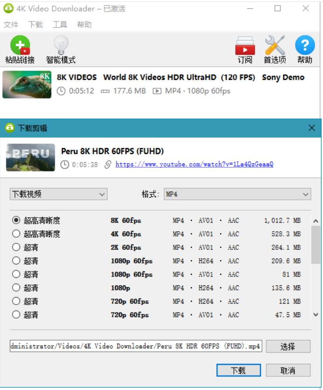The image size is (323, 390).
Task: Open Preferences (首选项) tools icon
Action: 275,45
